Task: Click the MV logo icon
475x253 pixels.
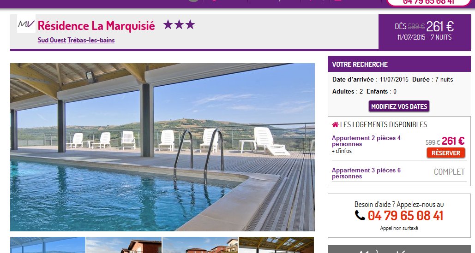Action: pyautogui.click(x=26, y=24)
